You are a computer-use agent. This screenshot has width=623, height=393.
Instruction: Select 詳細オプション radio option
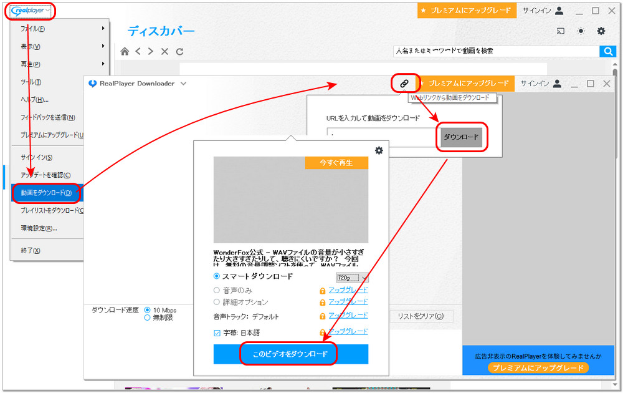coord(217,302)
